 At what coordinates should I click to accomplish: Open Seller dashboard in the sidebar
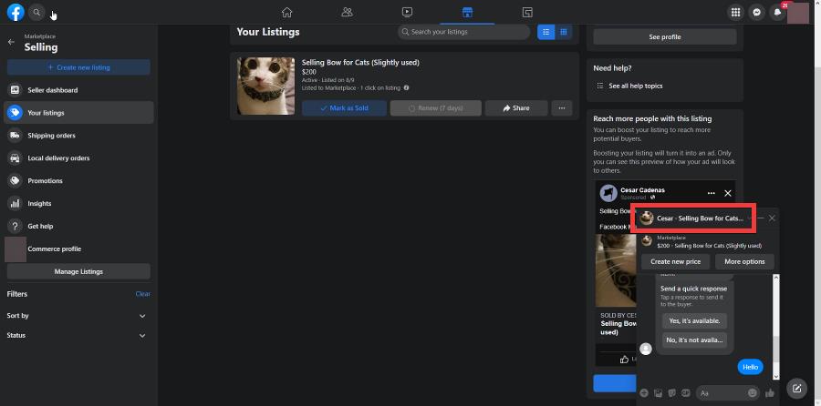(x=78, y=90)
